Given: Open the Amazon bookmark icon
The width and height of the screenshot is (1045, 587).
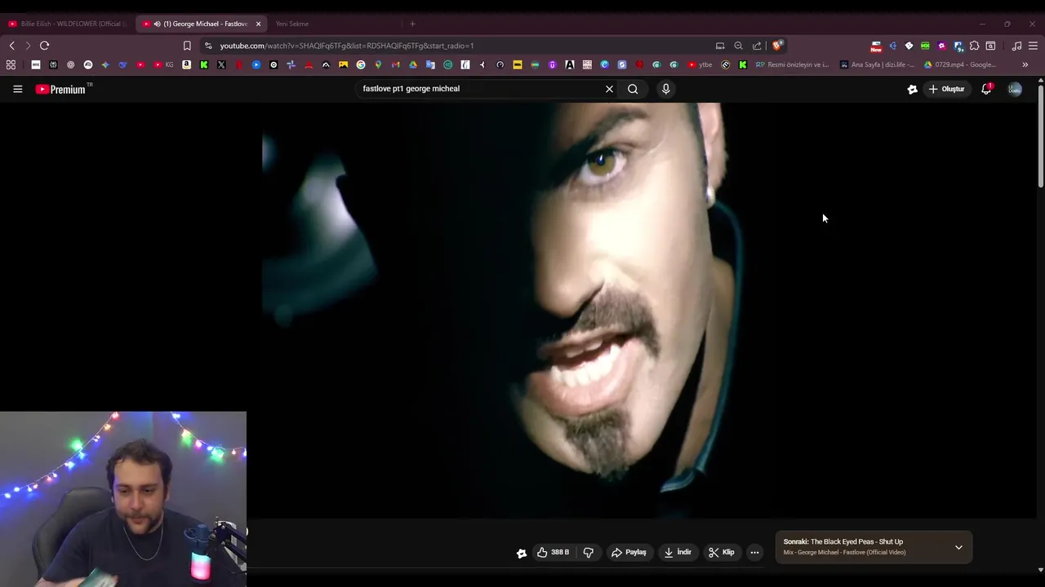Looking at the screenshot, I should click(x=187, y=64).
